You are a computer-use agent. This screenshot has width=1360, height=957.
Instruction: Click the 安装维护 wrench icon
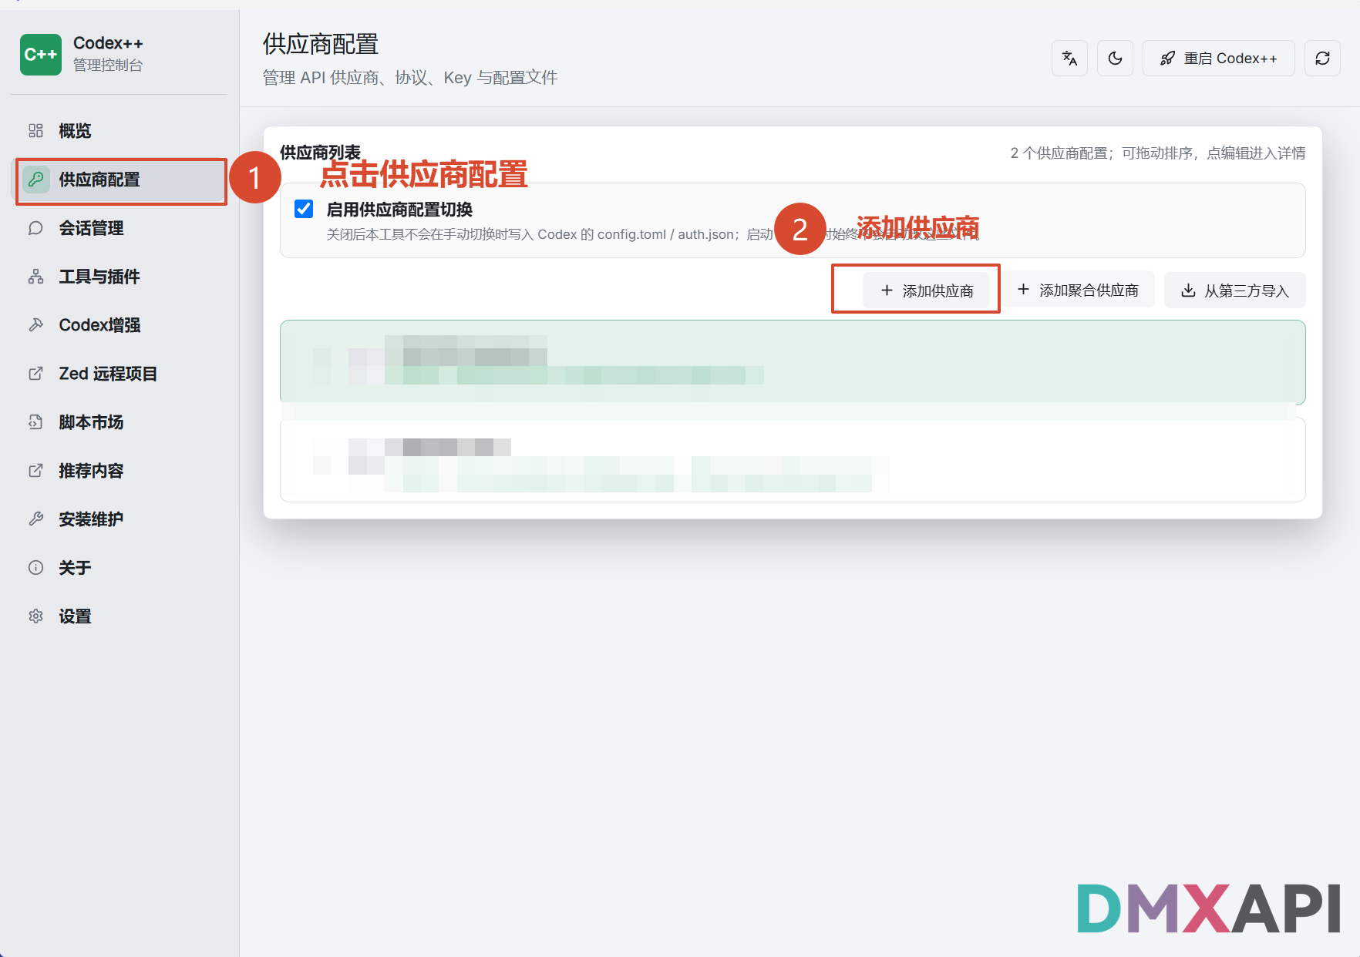pyautogui.click(x=35, y=519)
